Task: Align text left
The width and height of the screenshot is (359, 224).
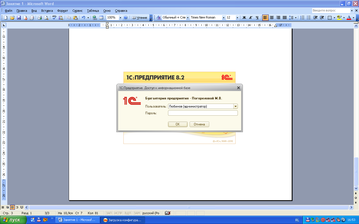Action: coord(265,18)
